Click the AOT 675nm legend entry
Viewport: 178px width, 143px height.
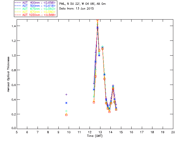pyautogui.click(x=35, y=9)
